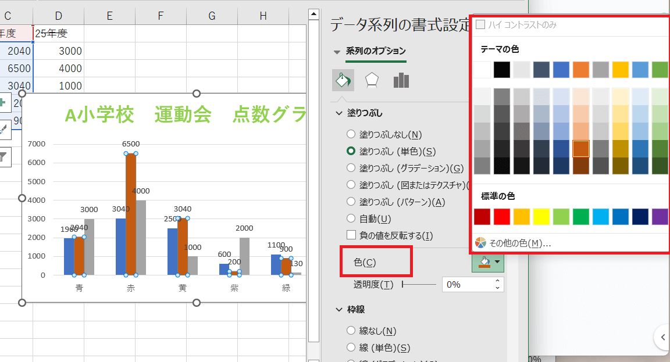Select column F header
Screen dimensions: 670x362
point(161,16)
